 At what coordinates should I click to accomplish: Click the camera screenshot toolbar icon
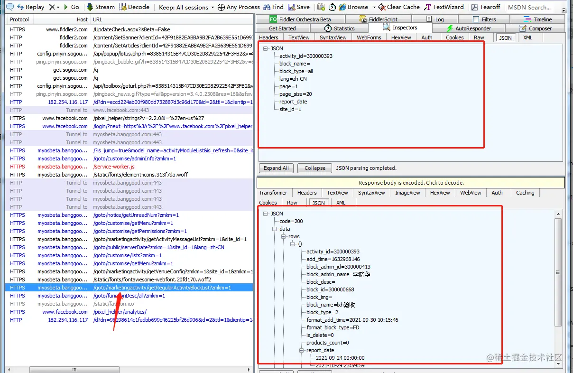(321, 7)
